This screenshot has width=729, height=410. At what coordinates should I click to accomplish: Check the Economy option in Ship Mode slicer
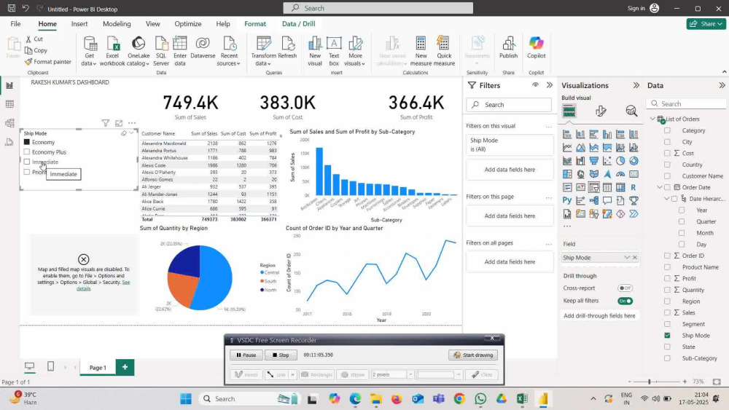27,142
